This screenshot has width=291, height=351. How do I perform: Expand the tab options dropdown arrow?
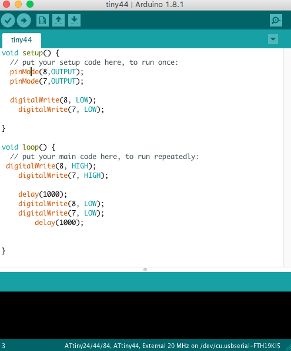(x=273, y=39)
